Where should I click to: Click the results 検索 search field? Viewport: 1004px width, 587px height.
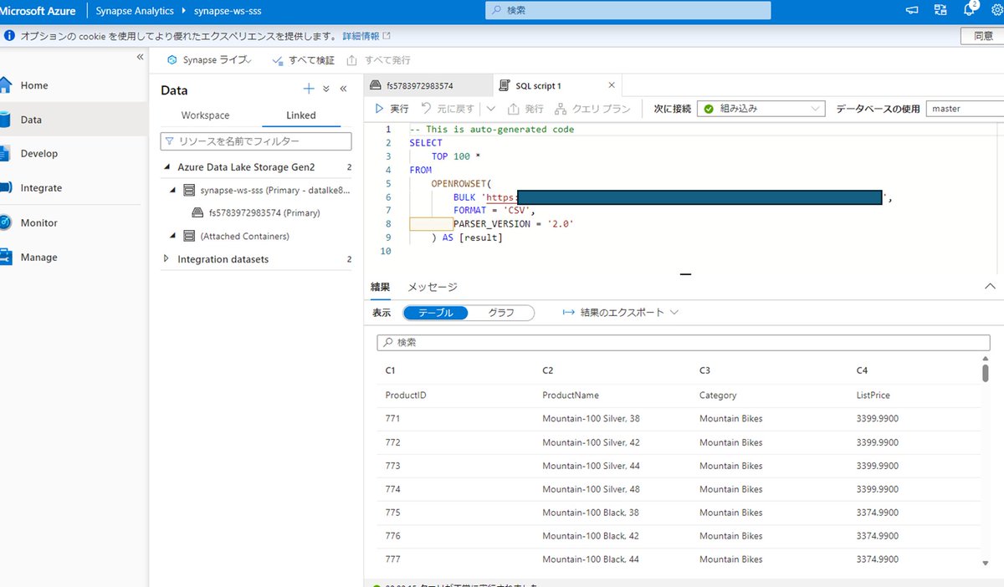tap(683, 342)
